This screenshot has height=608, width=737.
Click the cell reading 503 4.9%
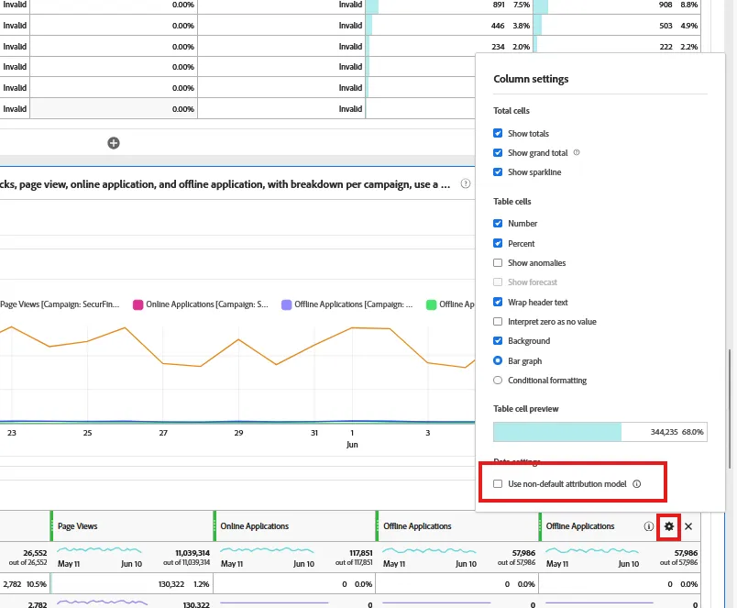pyautogui.click(x=617, y=26)
